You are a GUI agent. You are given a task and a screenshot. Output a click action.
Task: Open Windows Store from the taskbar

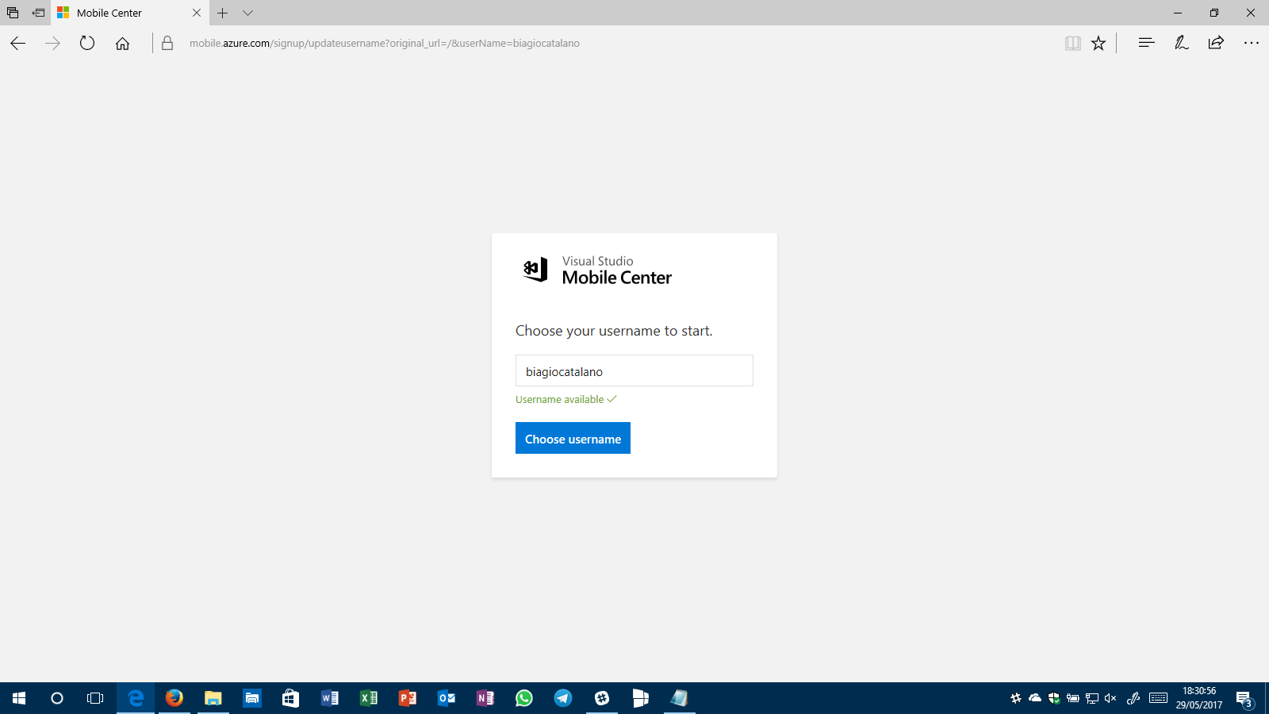[291, 698]
